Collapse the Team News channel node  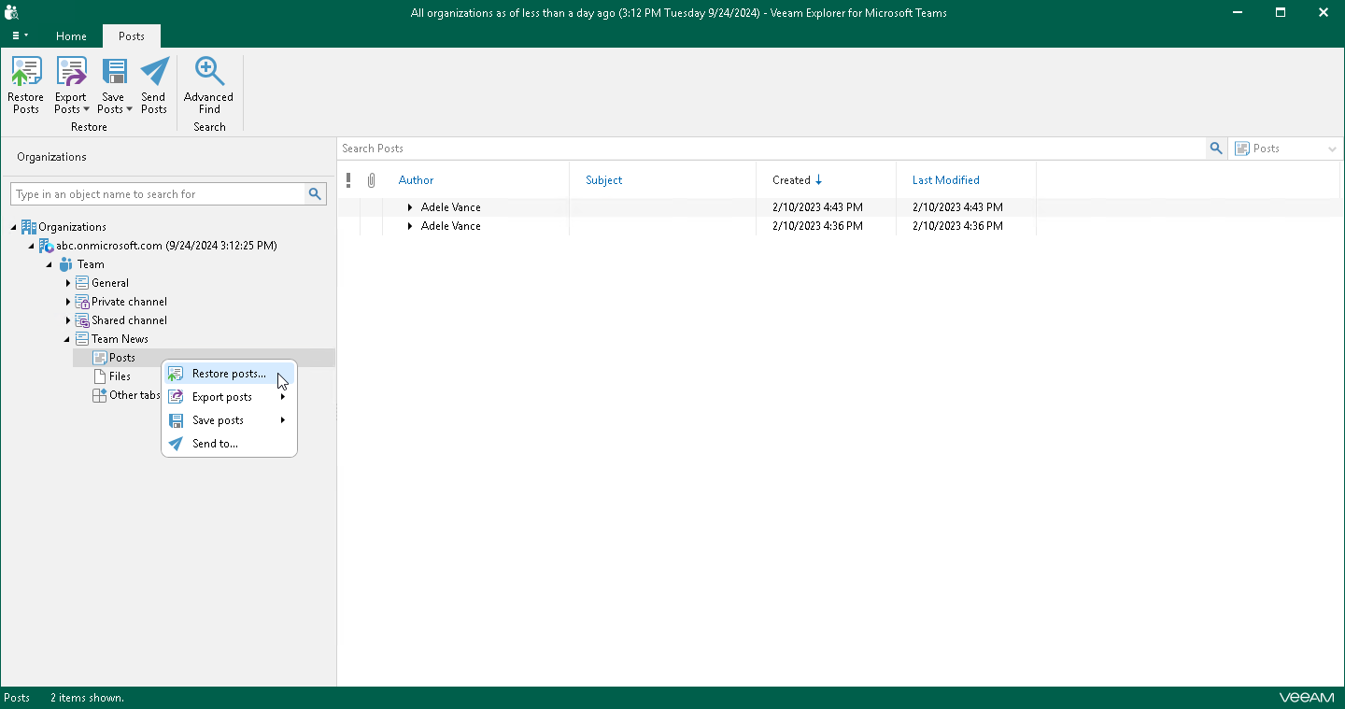tap(67, 339)
